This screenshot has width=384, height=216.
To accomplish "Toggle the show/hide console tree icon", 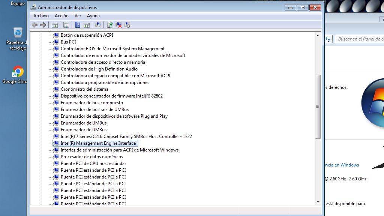I will (55, 25).
